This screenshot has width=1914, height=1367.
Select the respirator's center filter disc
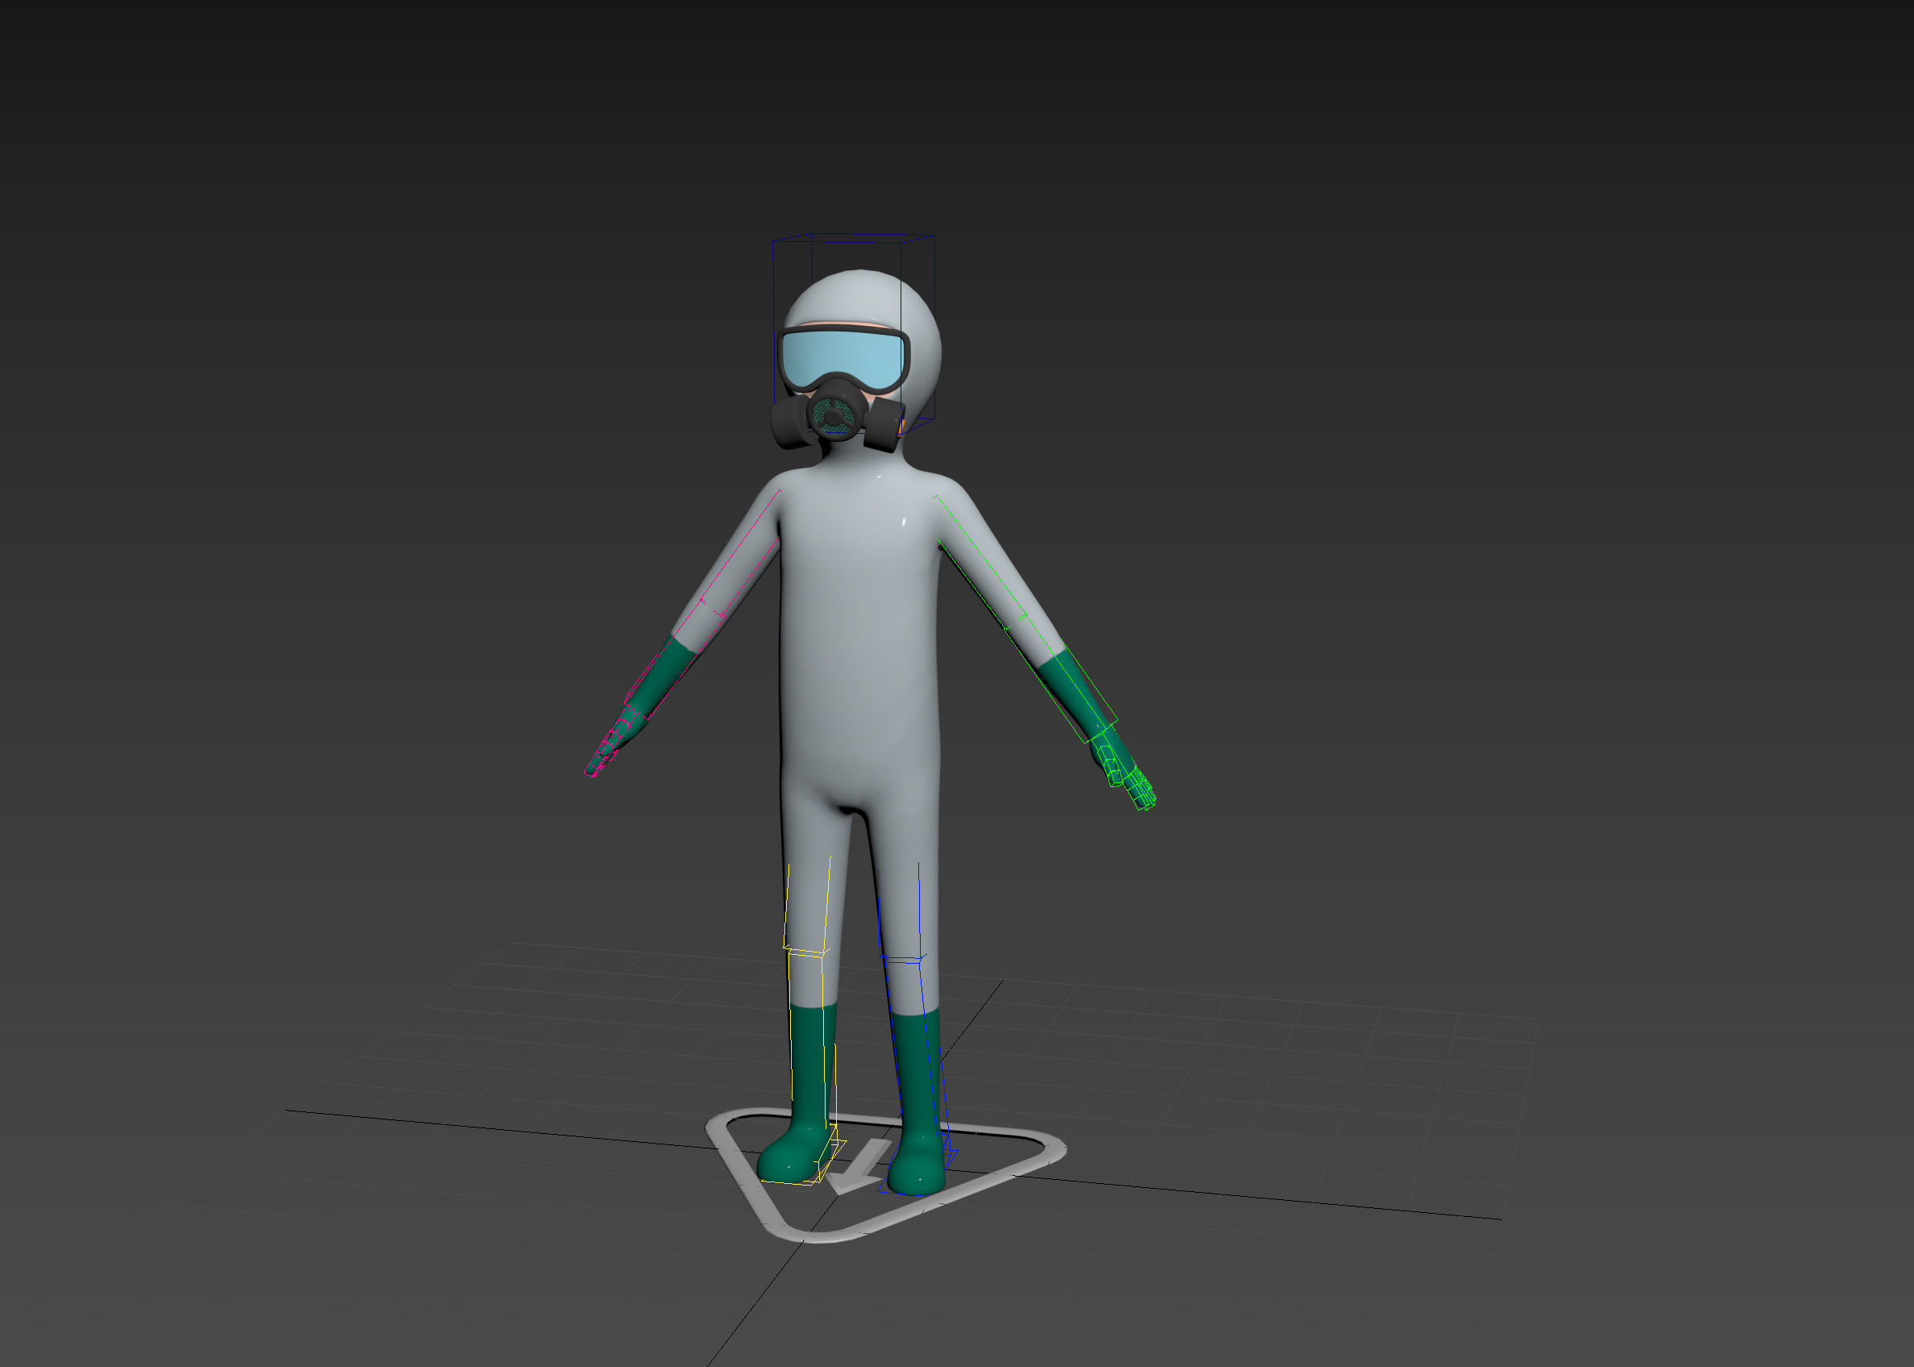pyautogui.click(x=834, y=417)
